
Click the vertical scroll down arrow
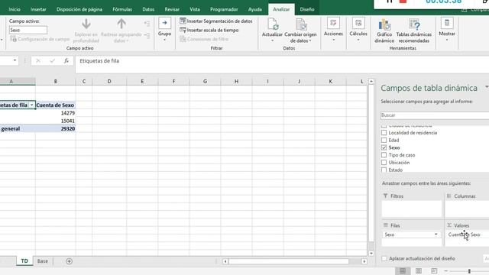tap(371, 254)
